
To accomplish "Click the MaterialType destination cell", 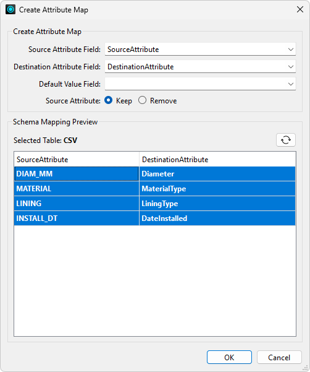I will pyautogui.click(x=217, y=189).
